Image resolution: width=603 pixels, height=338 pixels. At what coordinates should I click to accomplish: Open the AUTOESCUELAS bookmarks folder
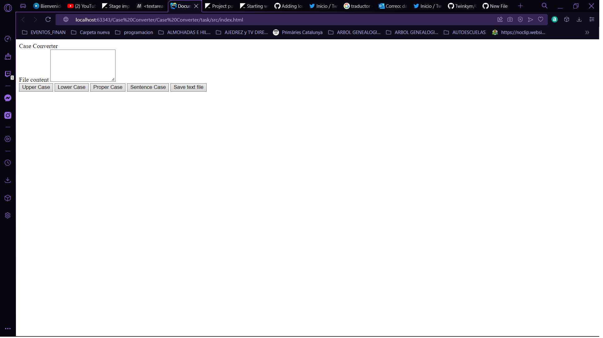coord(465,32)
